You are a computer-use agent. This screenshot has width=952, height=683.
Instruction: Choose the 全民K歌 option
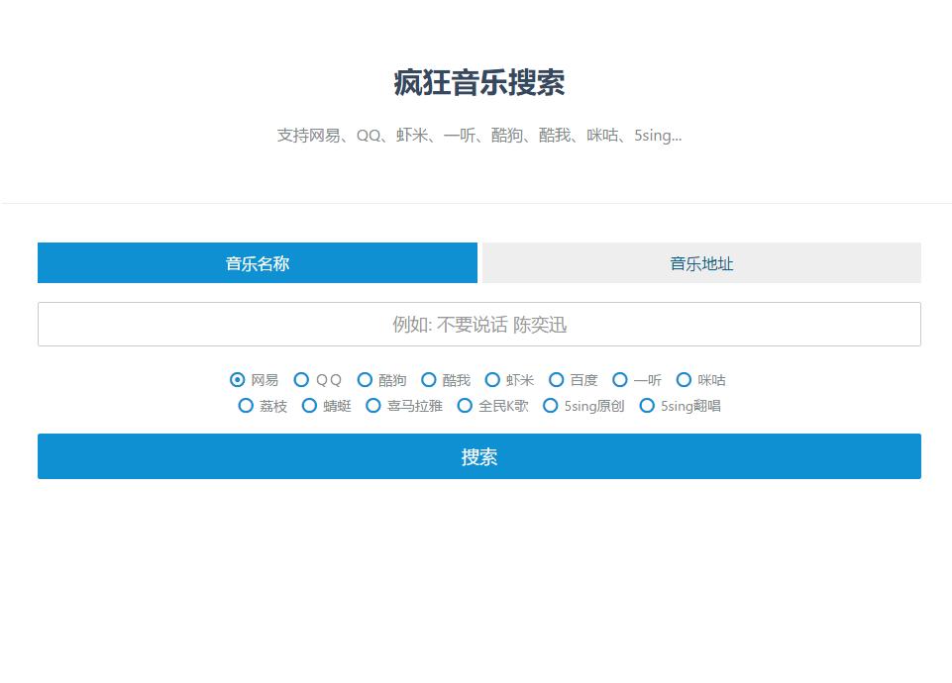pyautogui.click(x=465, y=406)
